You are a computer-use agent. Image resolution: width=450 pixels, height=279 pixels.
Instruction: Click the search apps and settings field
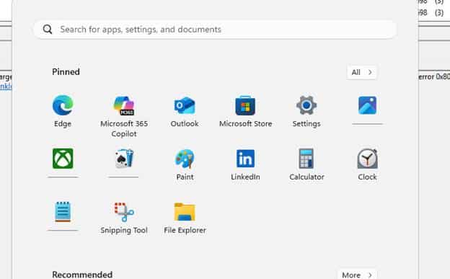pos(215,30)
